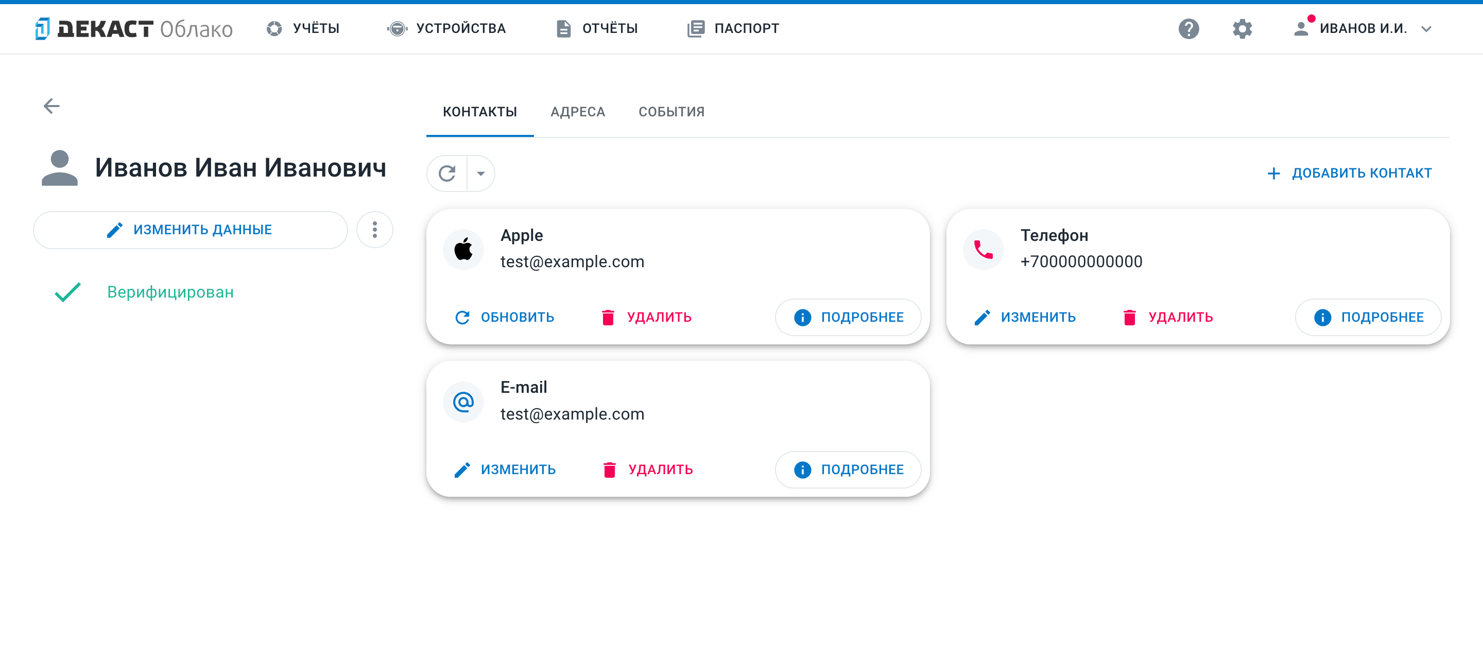
Task: Click the Apple logo contact icon
Action: pyautogui.click(x=463, y=249)
